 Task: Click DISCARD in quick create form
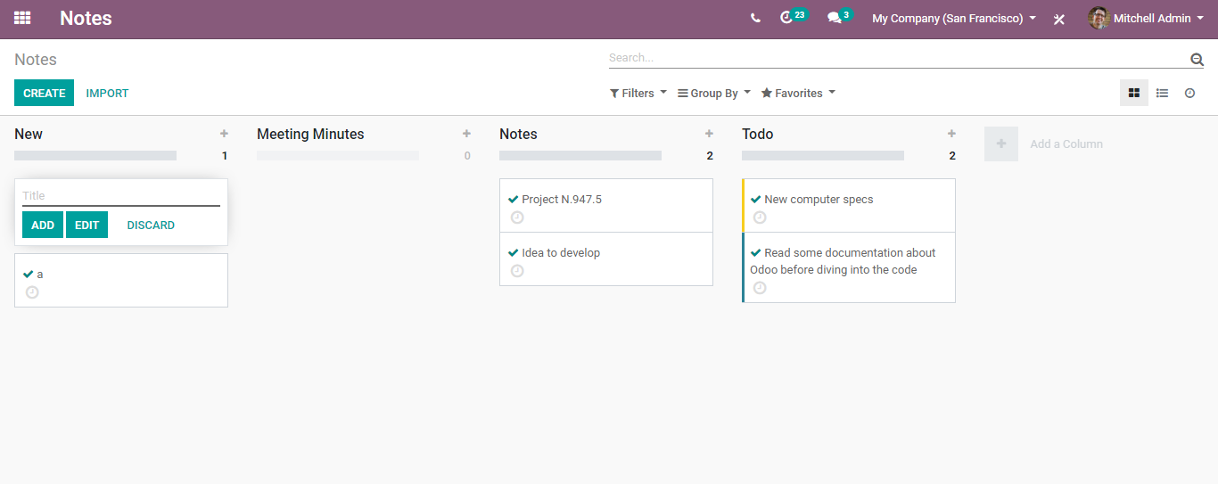(151, 225)
